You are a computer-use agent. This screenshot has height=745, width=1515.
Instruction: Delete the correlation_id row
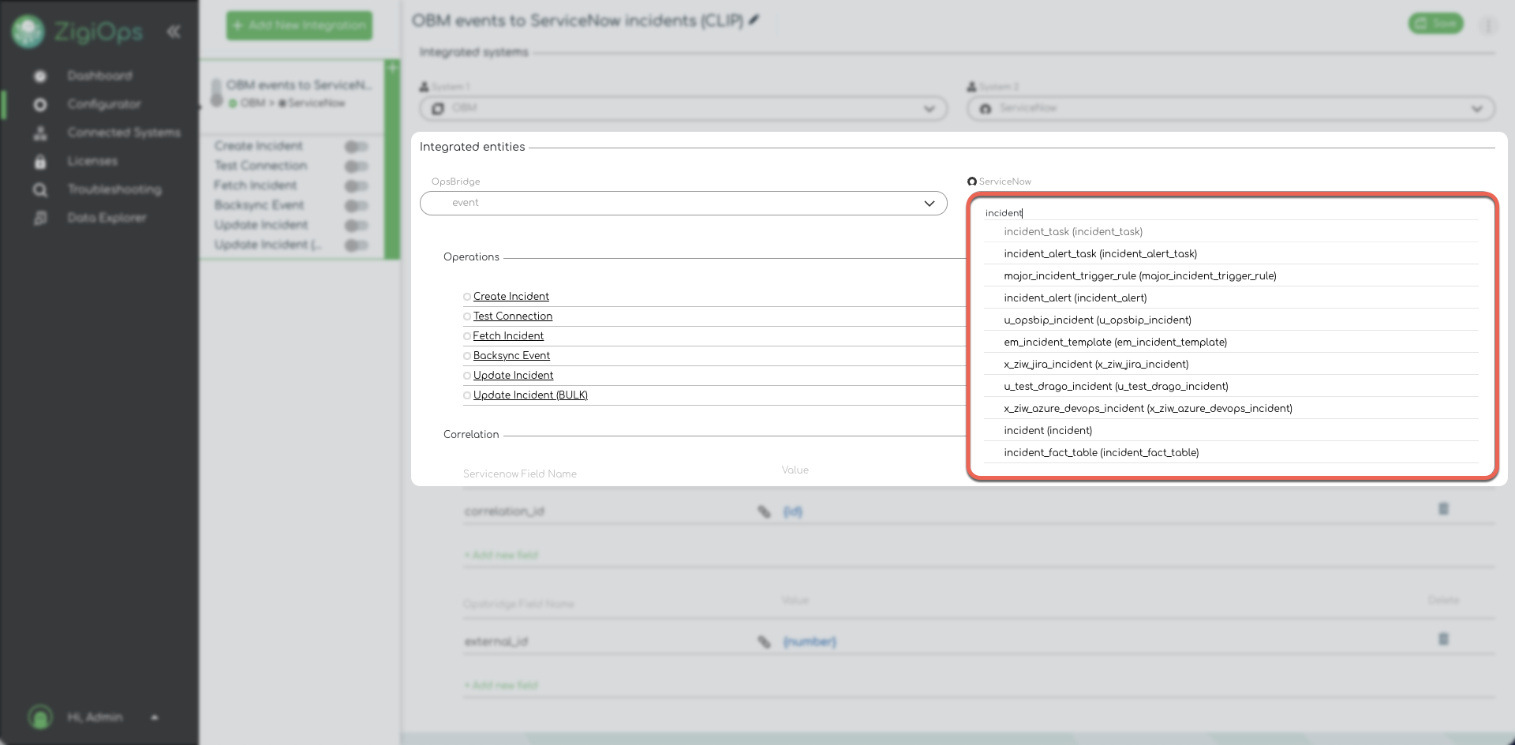(x=1443, y=509)
